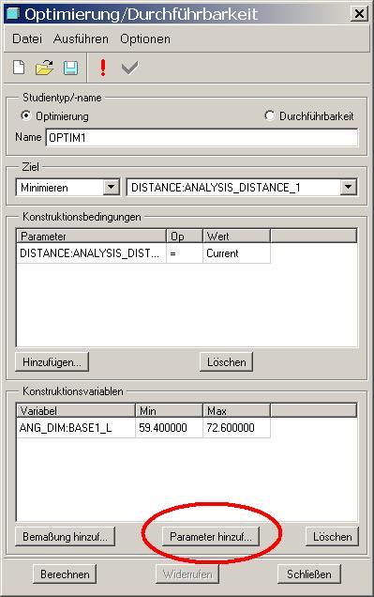The height and width of the screenshot is (597, 374).
Task: Click the window icon in the title bar
Action: (12, 14)
